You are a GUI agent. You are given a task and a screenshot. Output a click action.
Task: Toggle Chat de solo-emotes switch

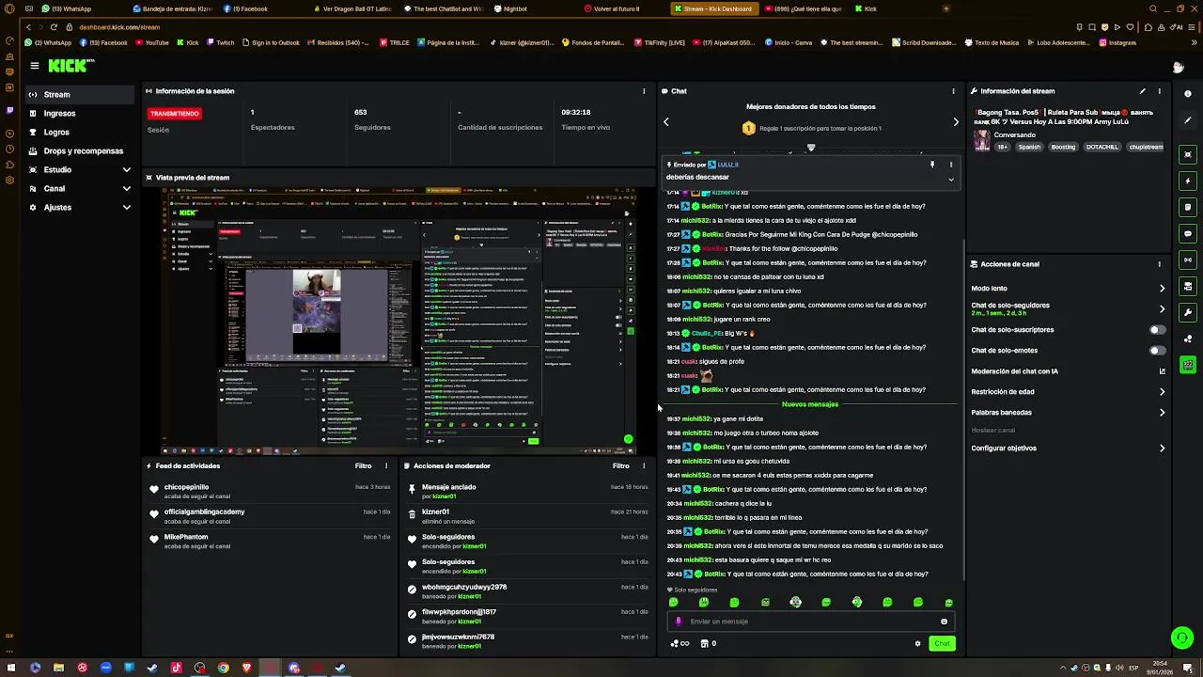[1158, 351]
